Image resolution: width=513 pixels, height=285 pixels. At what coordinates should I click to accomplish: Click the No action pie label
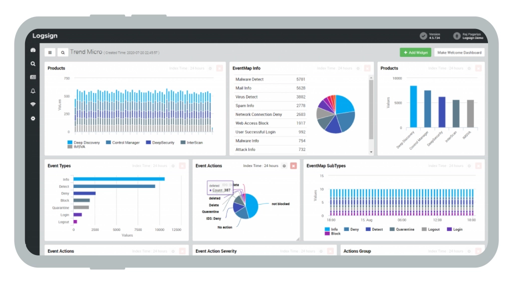tap(225, 227)
